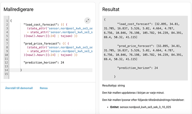
Task: Clear the template with Rensa
Action: click(x=44, y=88)
